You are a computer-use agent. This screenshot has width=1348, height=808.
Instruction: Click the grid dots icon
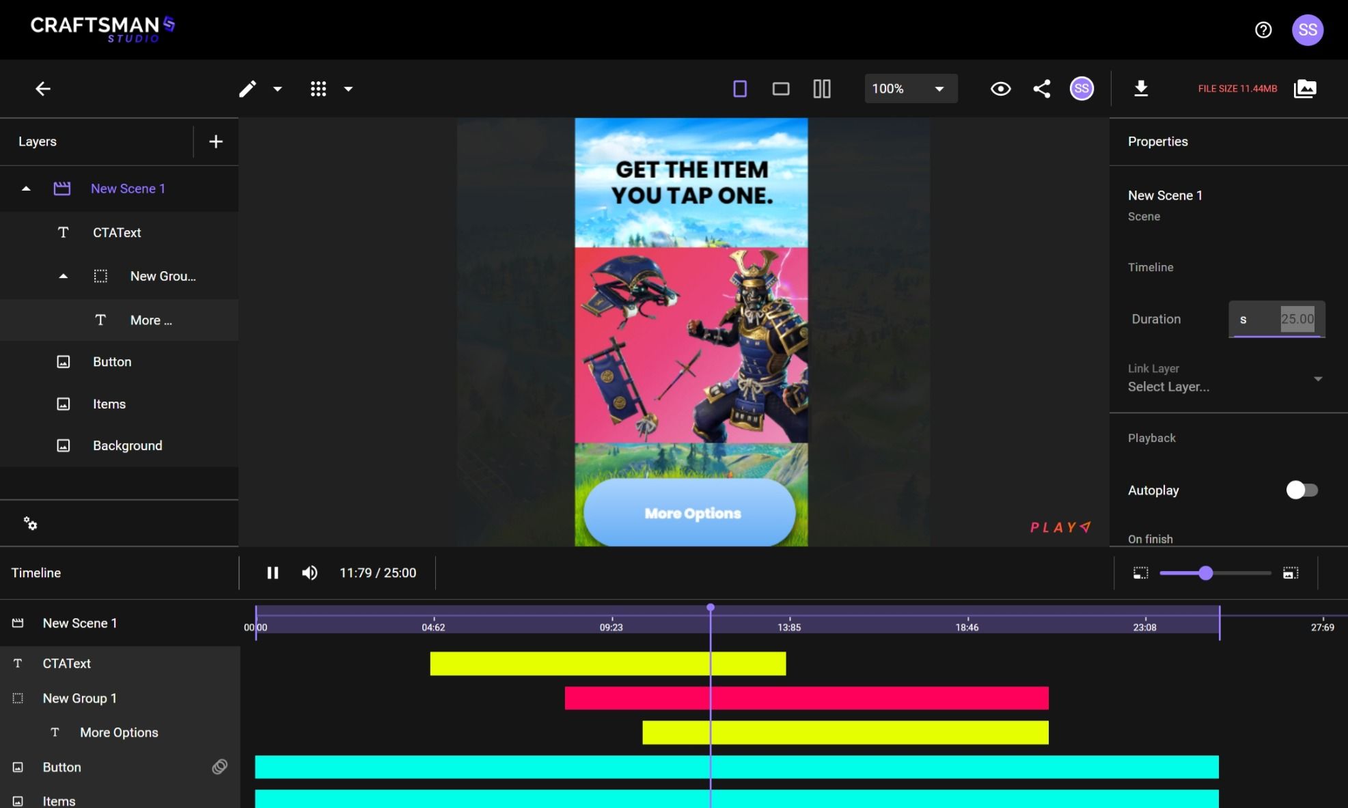[318, 89]
